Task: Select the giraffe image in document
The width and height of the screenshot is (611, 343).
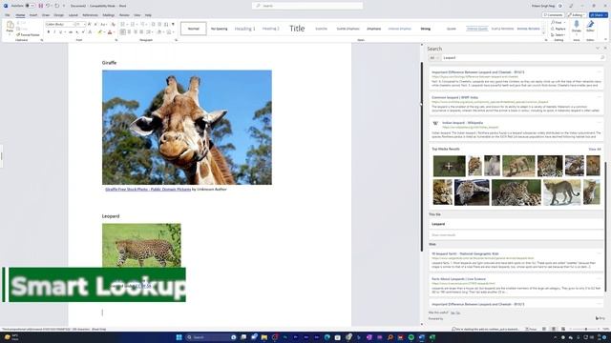Action: 187,128
